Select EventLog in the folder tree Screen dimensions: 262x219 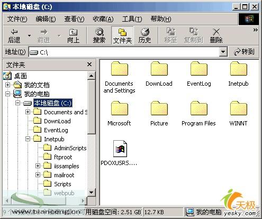pyautogui.click(x=56, y=130)
